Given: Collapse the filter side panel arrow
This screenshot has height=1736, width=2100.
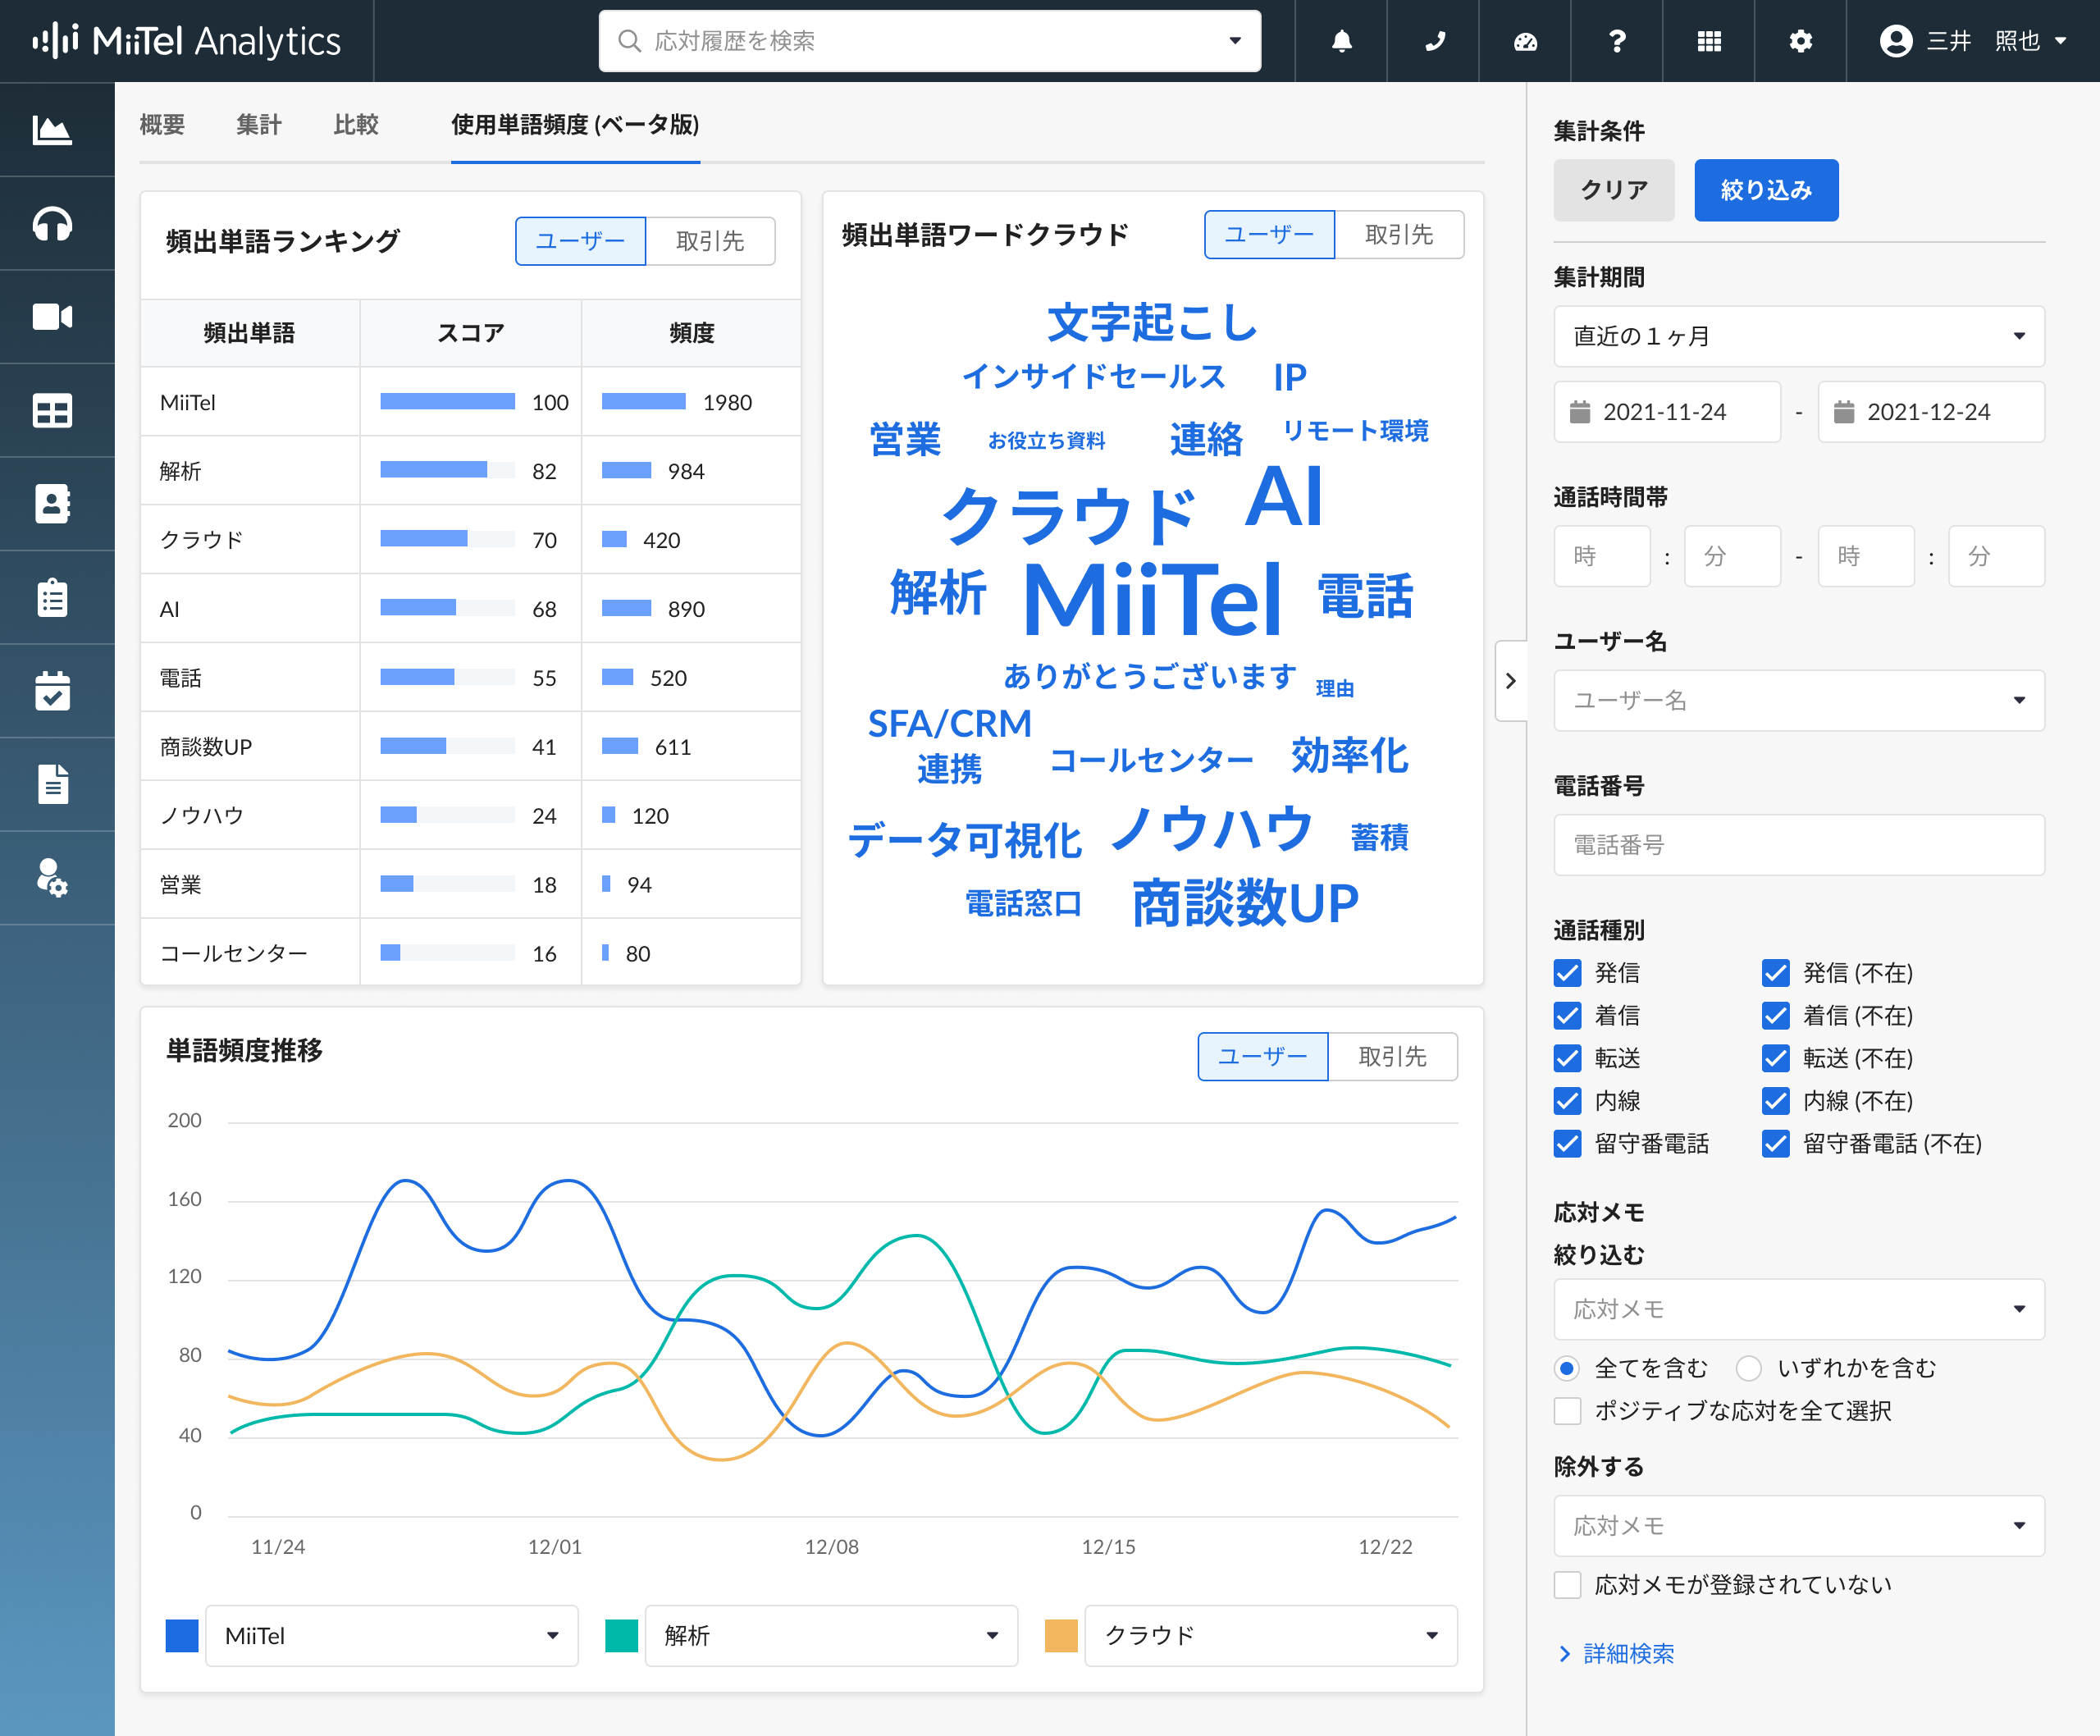Looking at the screenshot, I should [x=1510, y=681].
